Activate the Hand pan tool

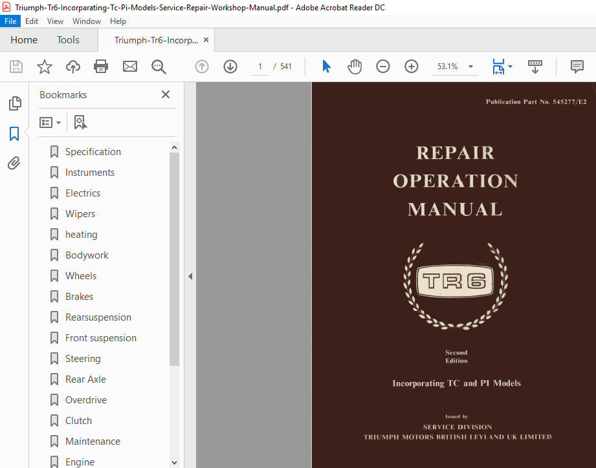354,67
